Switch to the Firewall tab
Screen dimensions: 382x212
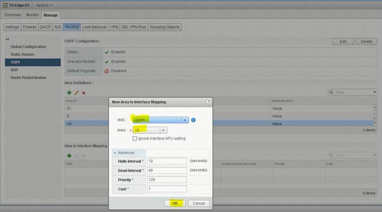(29, 27)
